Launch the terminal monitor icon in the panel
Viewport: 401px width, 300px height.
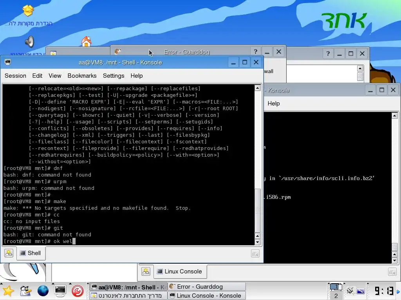[60, 291]
